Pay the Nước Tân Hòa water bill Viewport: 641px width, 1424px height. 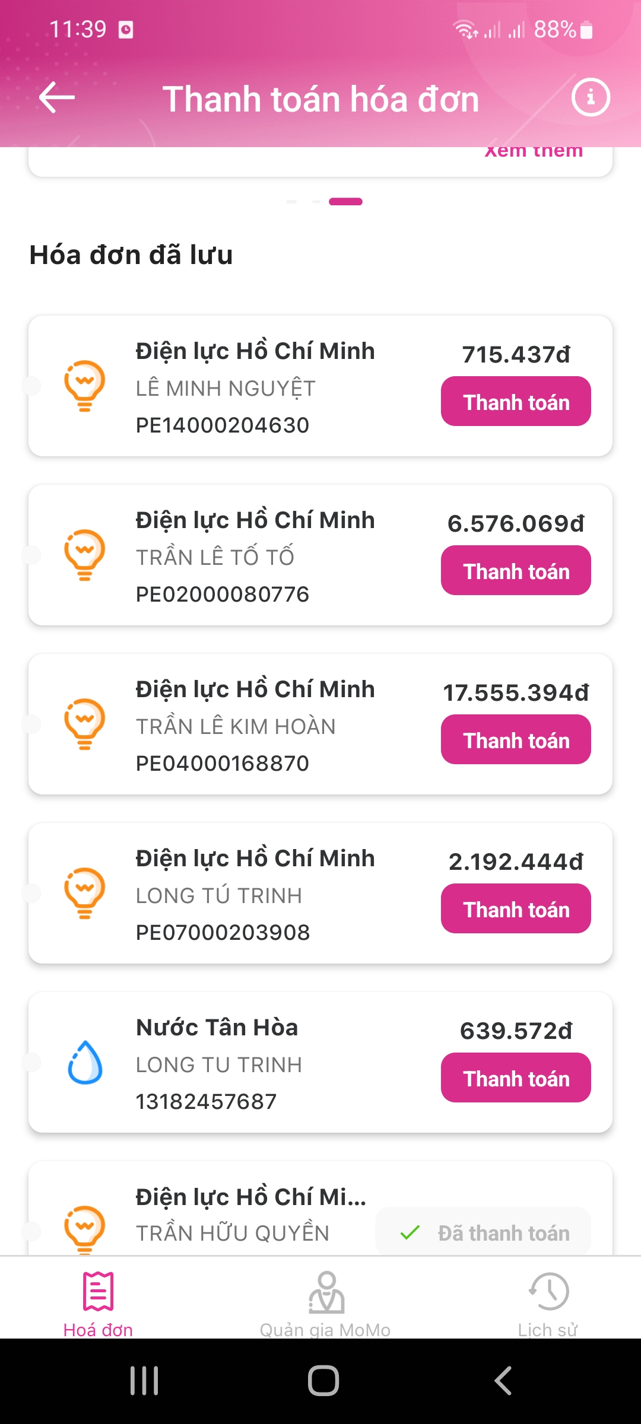[515, 1078]
